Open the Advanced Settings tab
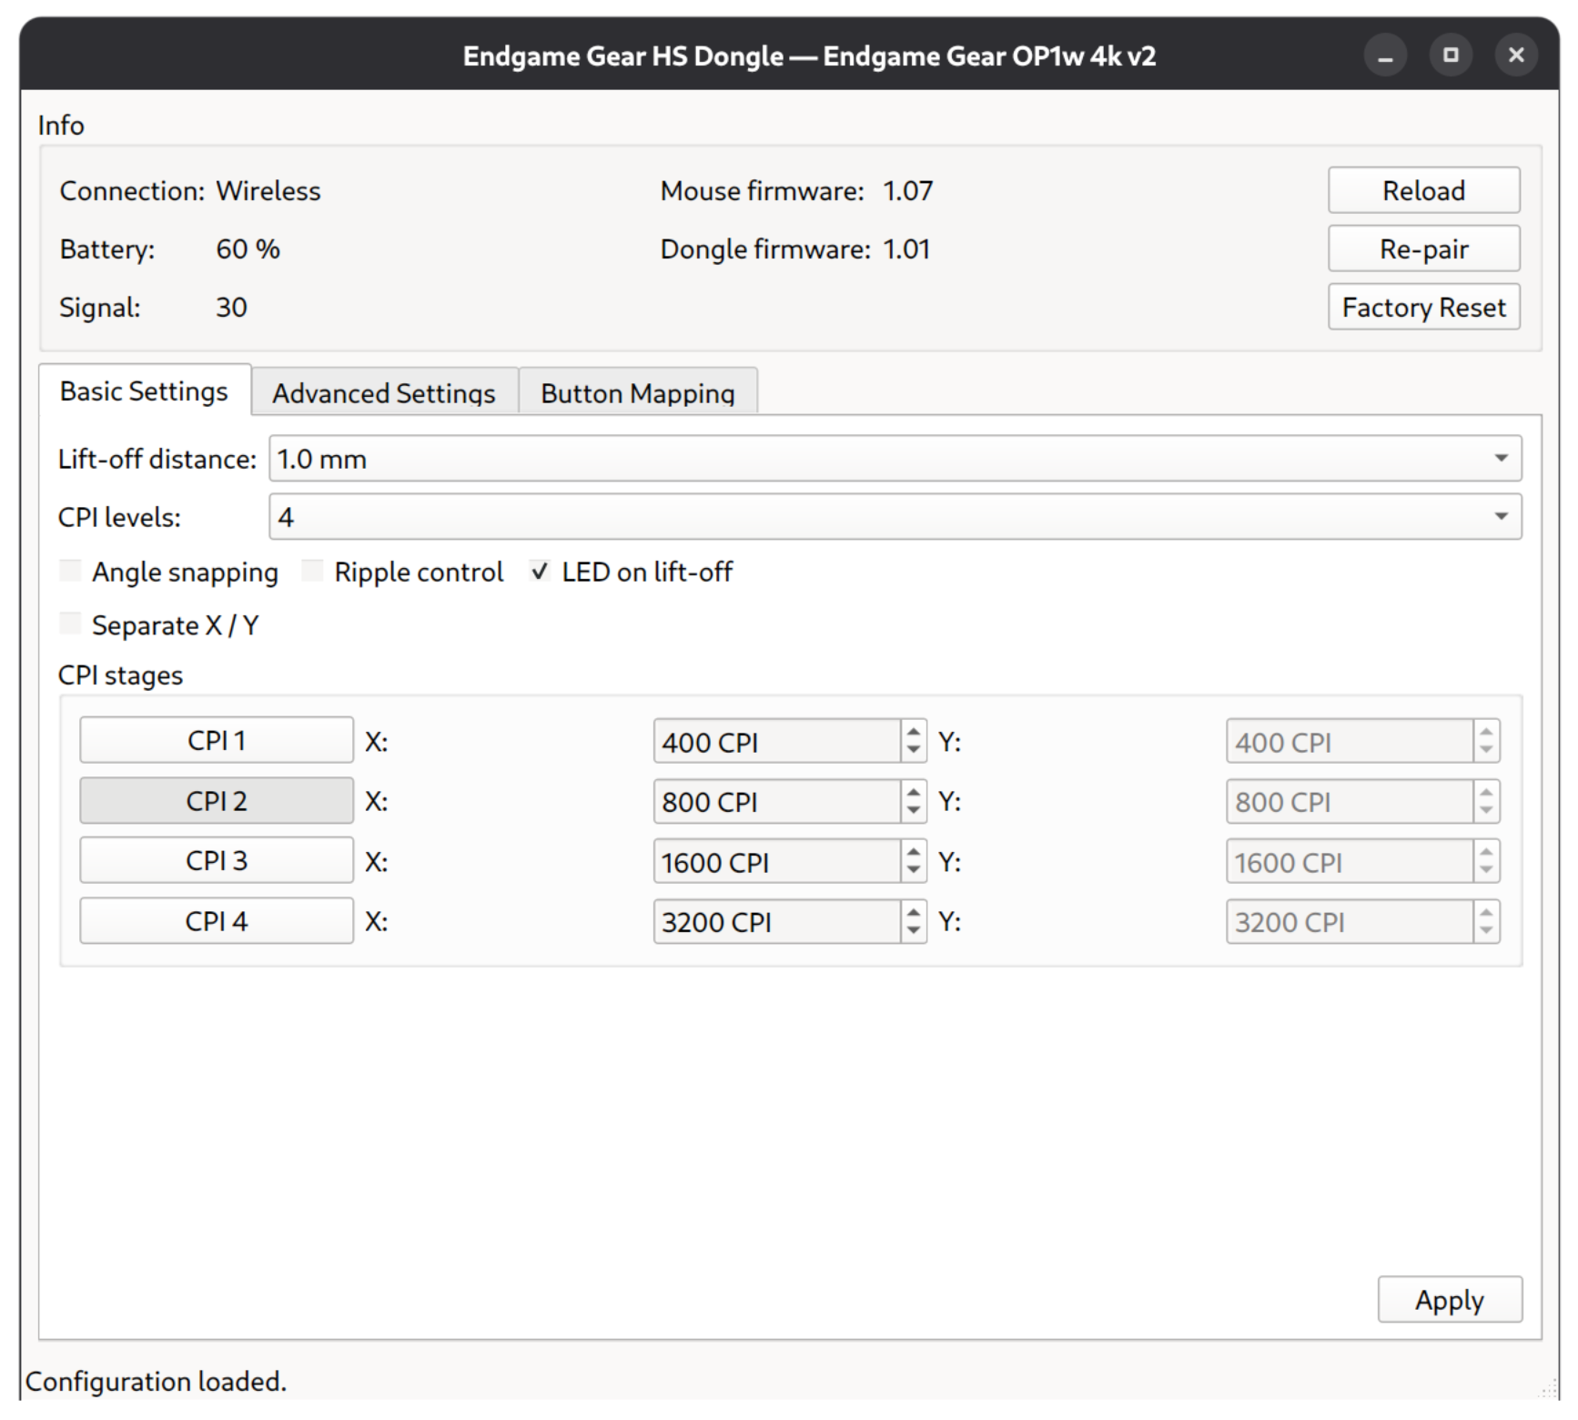 point(384,392)
